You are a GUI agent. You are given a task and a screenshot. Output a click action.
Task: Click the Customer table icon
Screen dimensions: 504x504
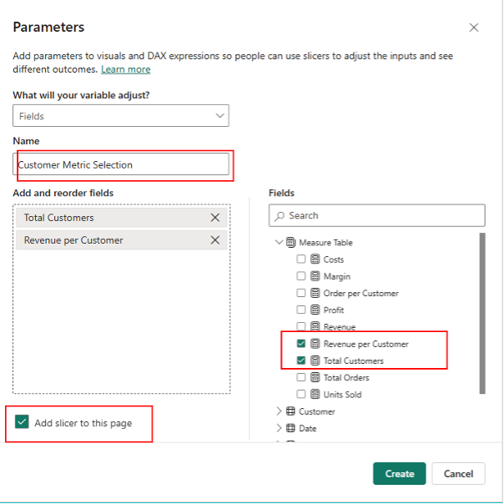[290, 411]
